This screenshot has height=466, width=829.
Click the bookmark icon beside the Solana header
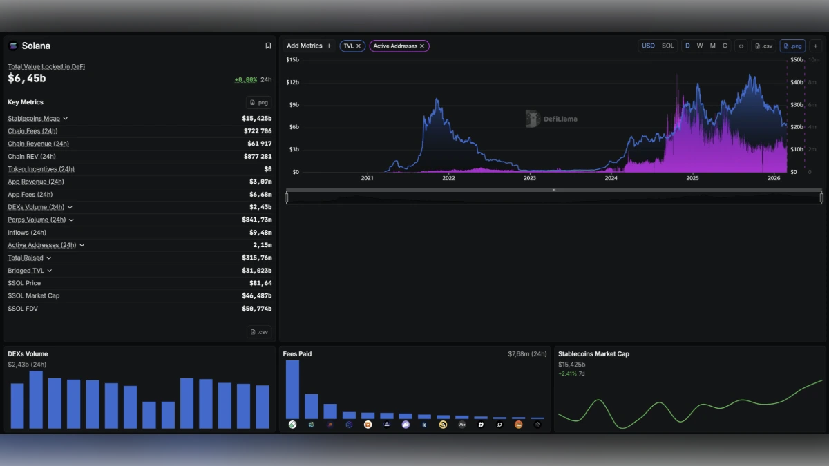tap(268, 46)
